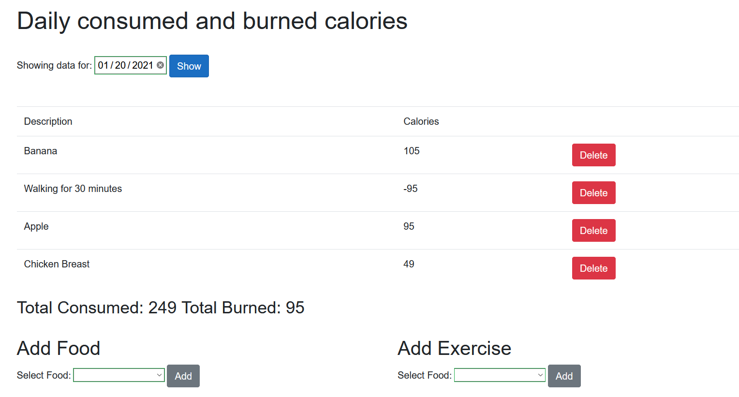The image size is (739, 397).
Task: Delete the Walking for 30 minutes entry
Action: [593, 193]
